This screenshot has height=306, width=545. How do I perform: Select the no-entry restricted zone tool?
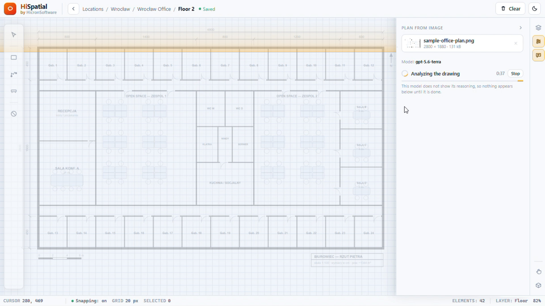tap(14, 114)
